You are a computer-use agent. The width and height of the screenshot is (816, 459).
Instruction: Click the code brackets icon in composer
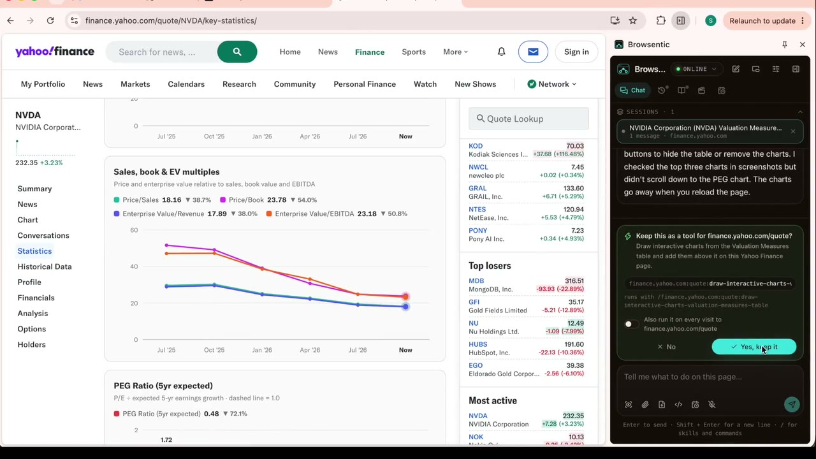tap(678, 404)
